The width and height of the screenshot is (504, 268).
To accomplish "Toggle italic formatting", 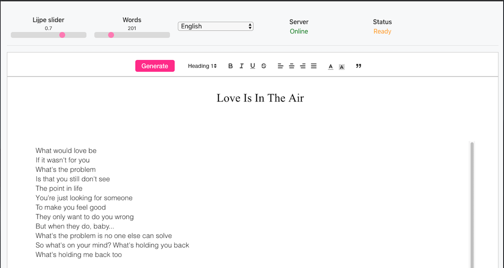I will click(241, 66).
